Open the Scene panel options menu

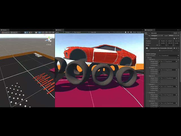(x=53, y=30)
